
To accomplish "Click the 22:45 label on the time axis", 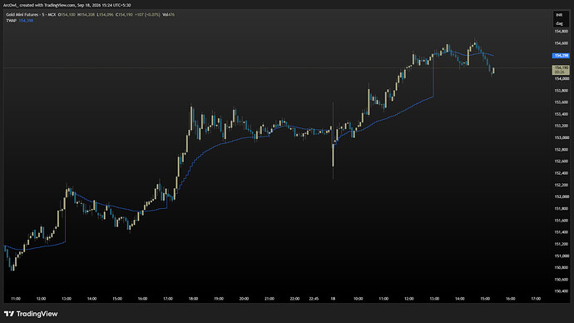I will coord(314,299).
